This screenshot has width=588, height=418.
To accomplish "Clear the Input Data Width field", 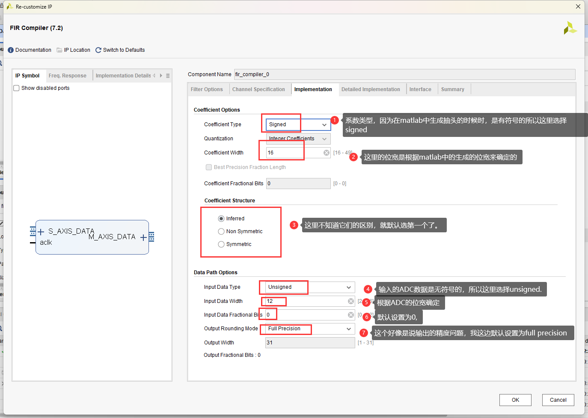I will (351, 301).
